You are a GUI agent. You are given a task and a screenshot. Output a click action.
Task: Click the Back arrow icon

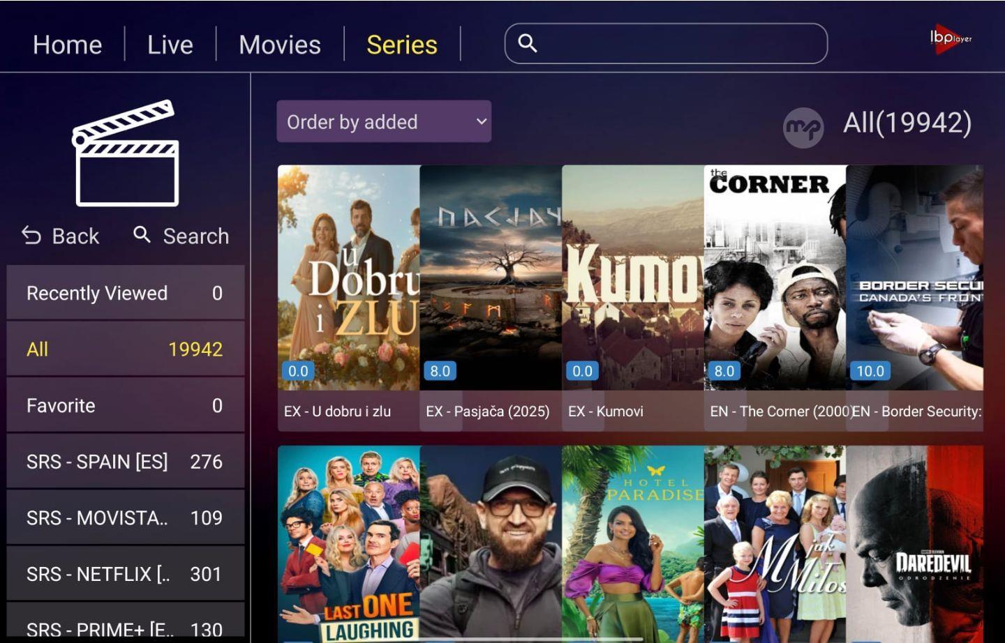coord(31,236)
